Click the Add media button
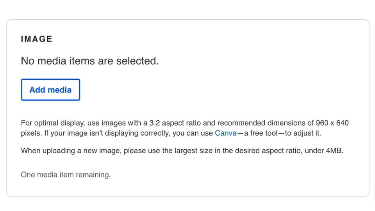This screenshot has width=375, height=211. [x=50, y=90]
